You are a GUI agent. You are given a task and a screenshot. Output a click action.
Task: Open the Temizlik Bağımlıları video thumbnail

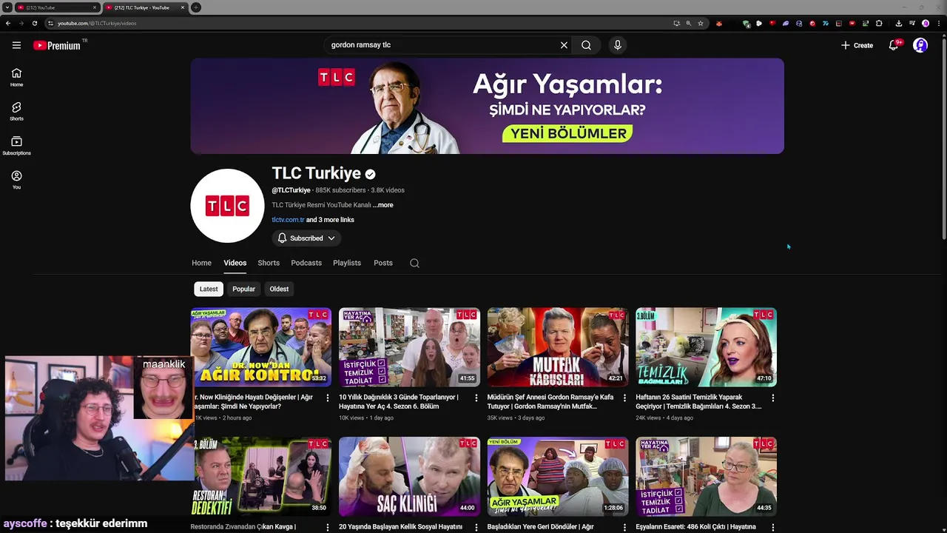[706, 347]
